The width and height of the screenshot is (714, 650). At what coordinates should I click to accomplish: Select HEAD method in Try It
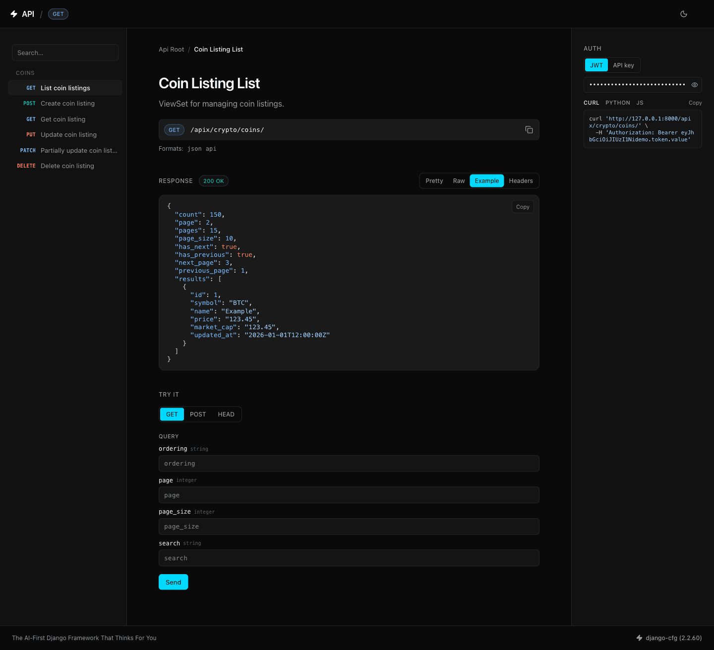(226, 414)
